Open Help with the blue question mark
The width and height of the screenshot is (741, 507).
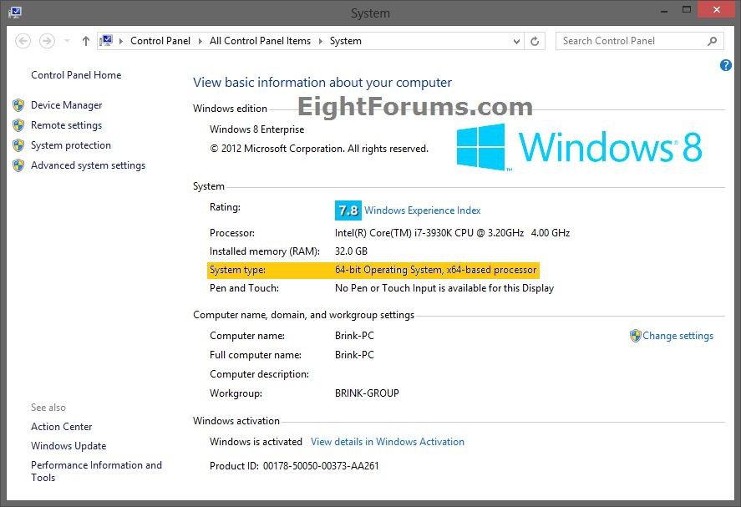pyautogui.click(x=725, y=65)
